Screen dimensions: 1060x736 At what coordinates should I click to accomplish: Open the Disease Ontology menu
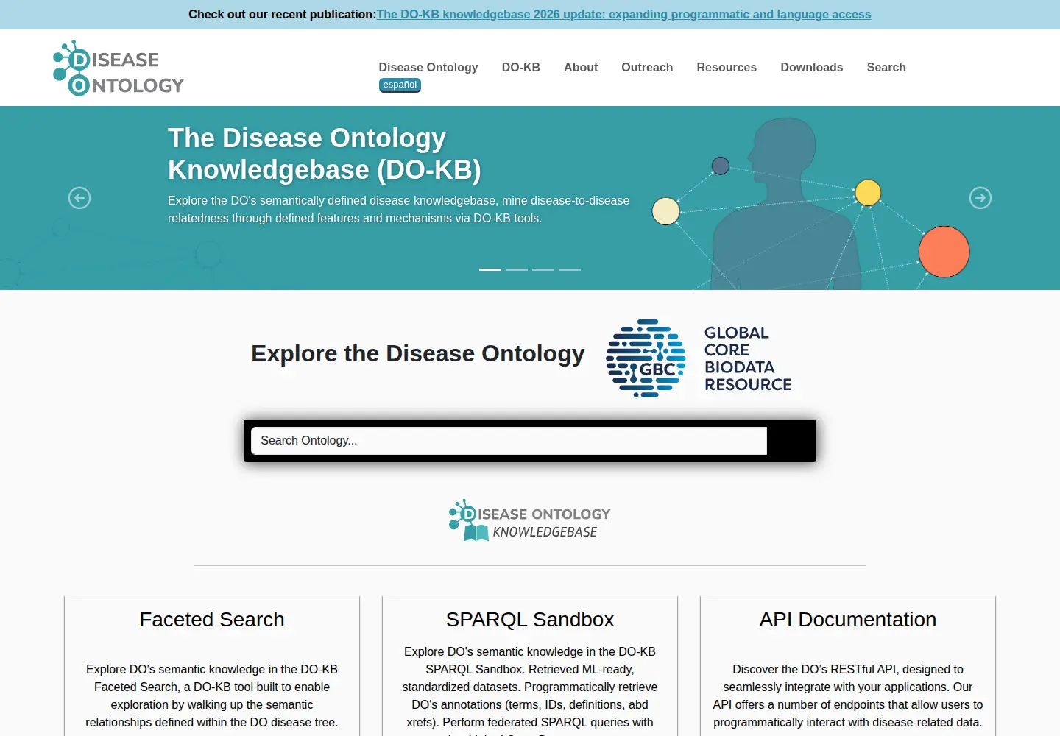coord(428,67)
